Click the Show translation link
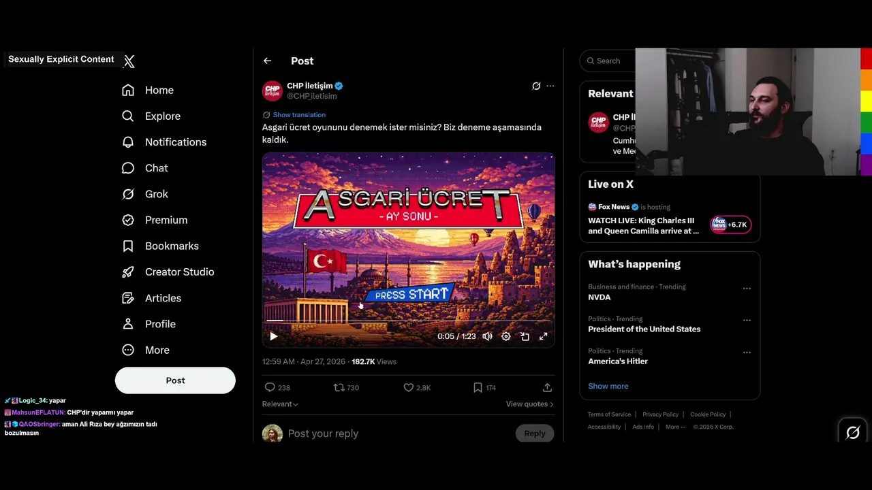Image resolution: width=872 pixels, height=490 pixels. [299, 115]
